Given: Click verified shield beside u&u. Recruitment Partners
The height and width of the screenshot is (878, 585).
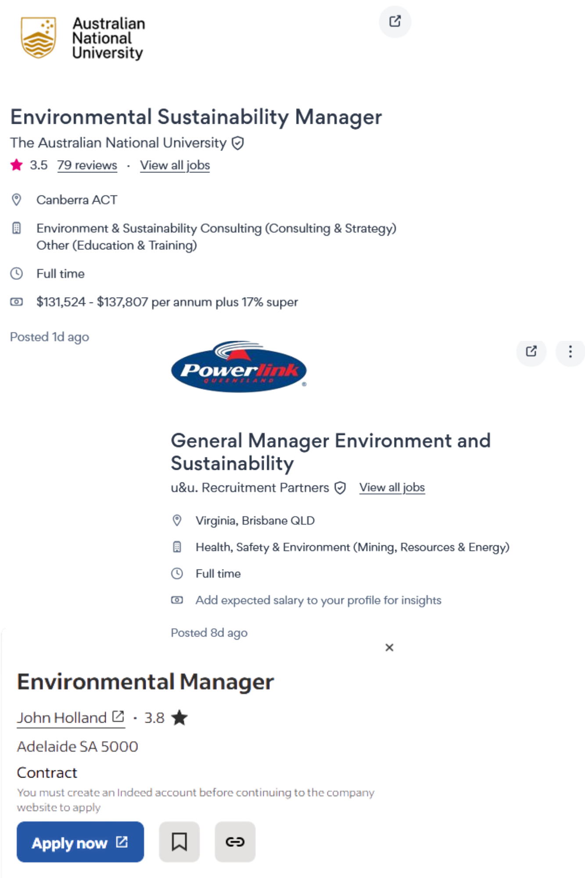Looking at the screenshot, I should [340, 488].
